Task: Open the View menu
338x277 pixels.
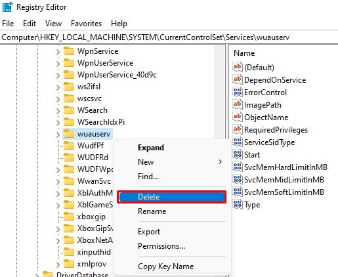Action: (x=53, y=24)
